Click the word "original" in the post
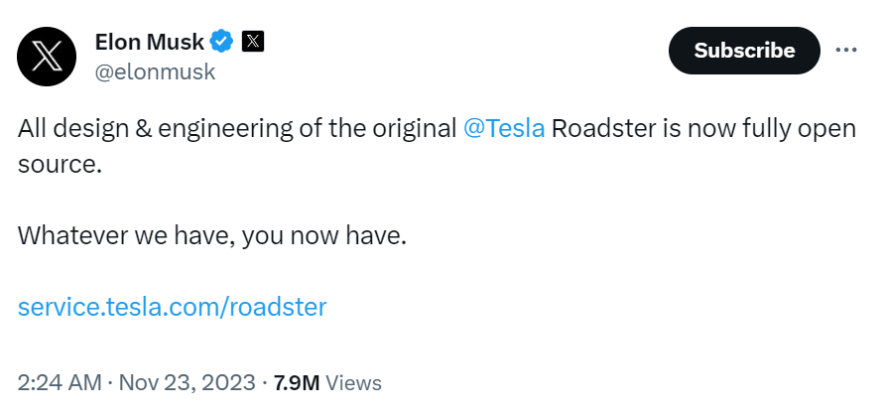Viewport: 884px width, 415px height. [x=415, y=130]
